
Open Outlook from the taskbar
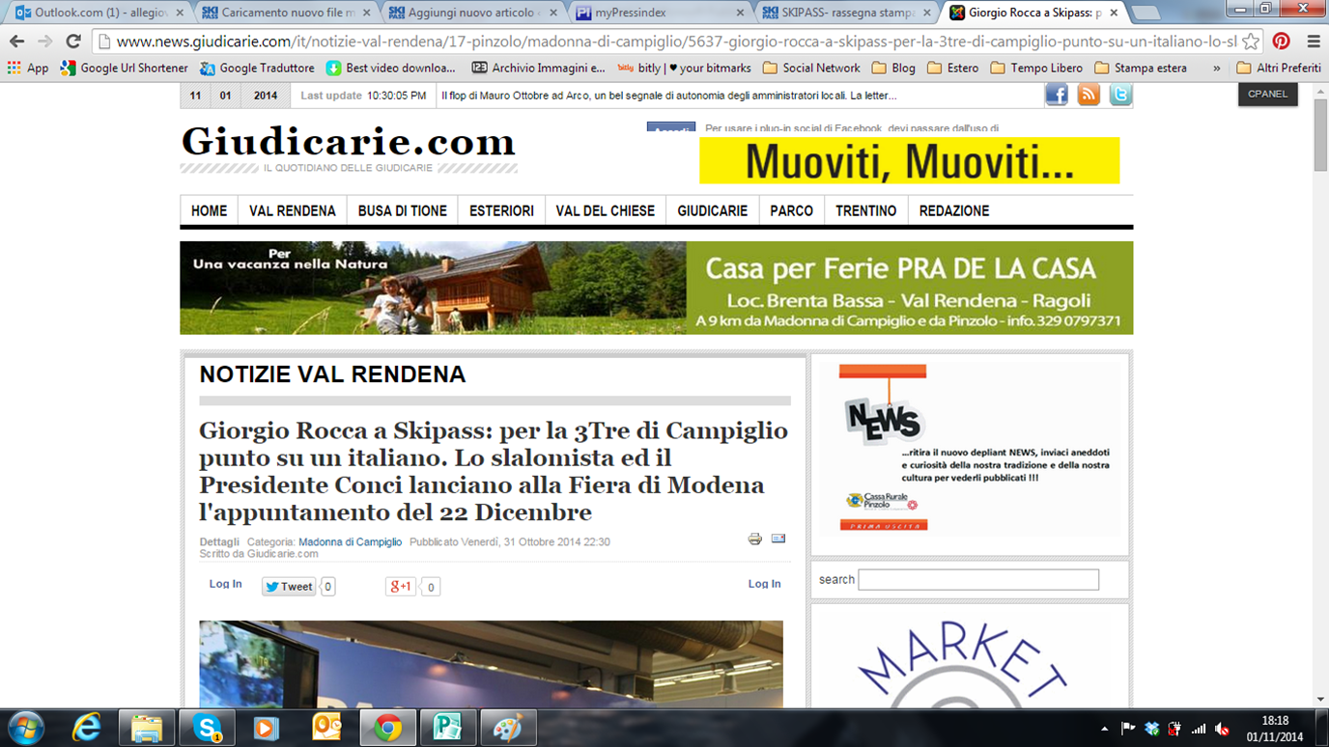[x=326, y=728]
